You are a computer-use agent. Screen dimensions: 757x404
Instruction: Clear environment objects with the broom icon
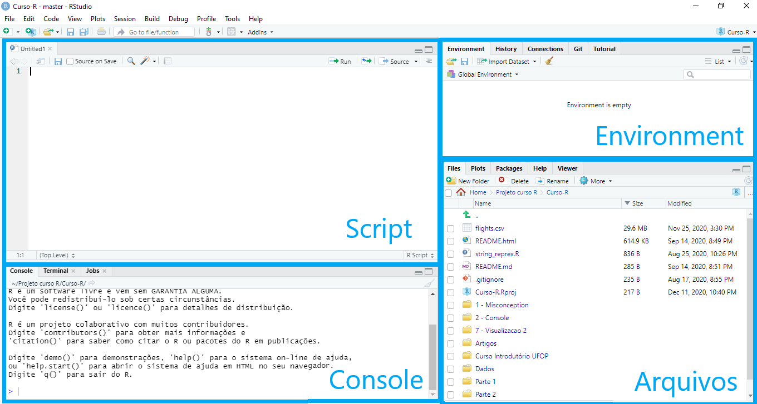click(x=549, y=61)
